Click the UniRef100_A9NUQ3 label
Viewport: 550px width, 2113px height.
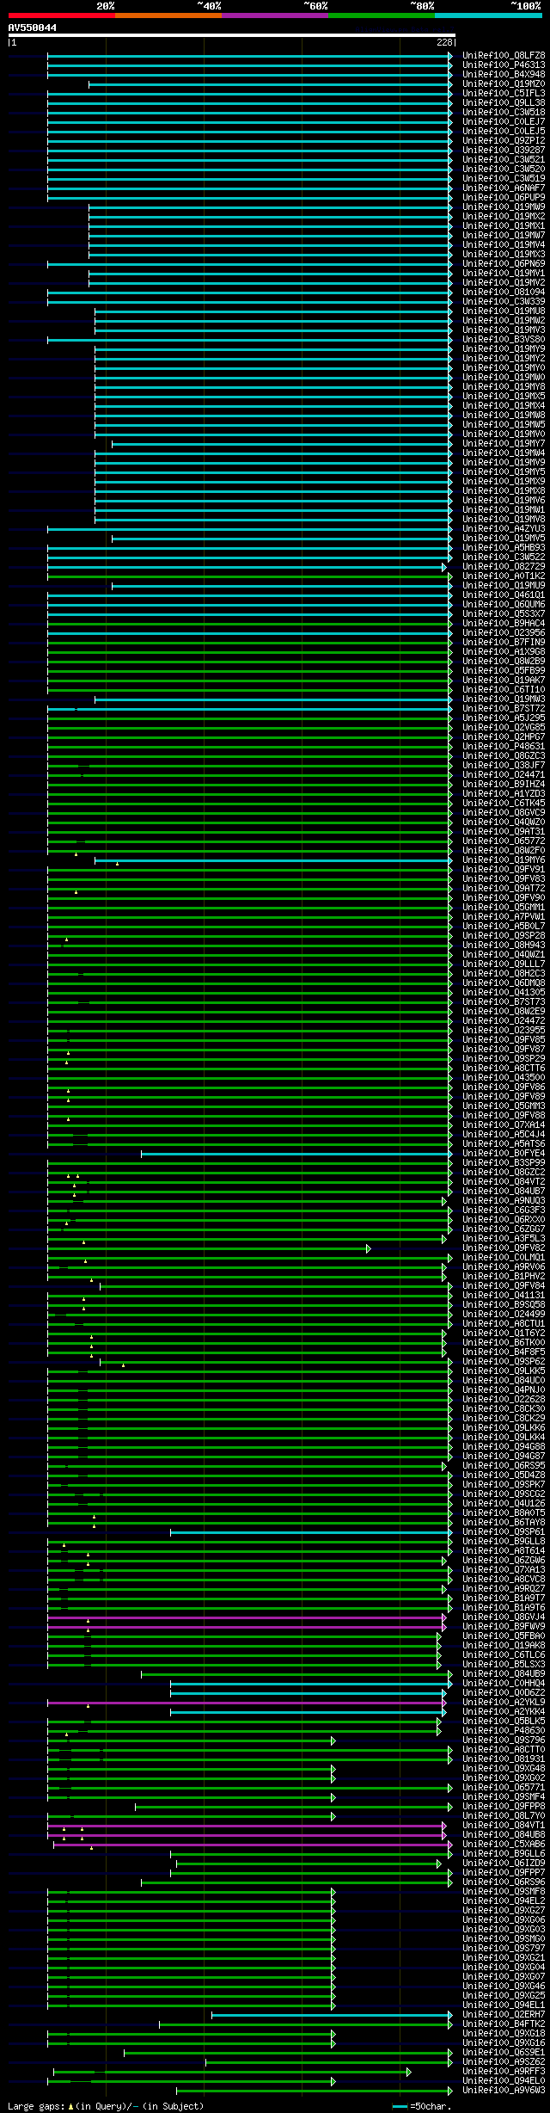point(504,1201)
